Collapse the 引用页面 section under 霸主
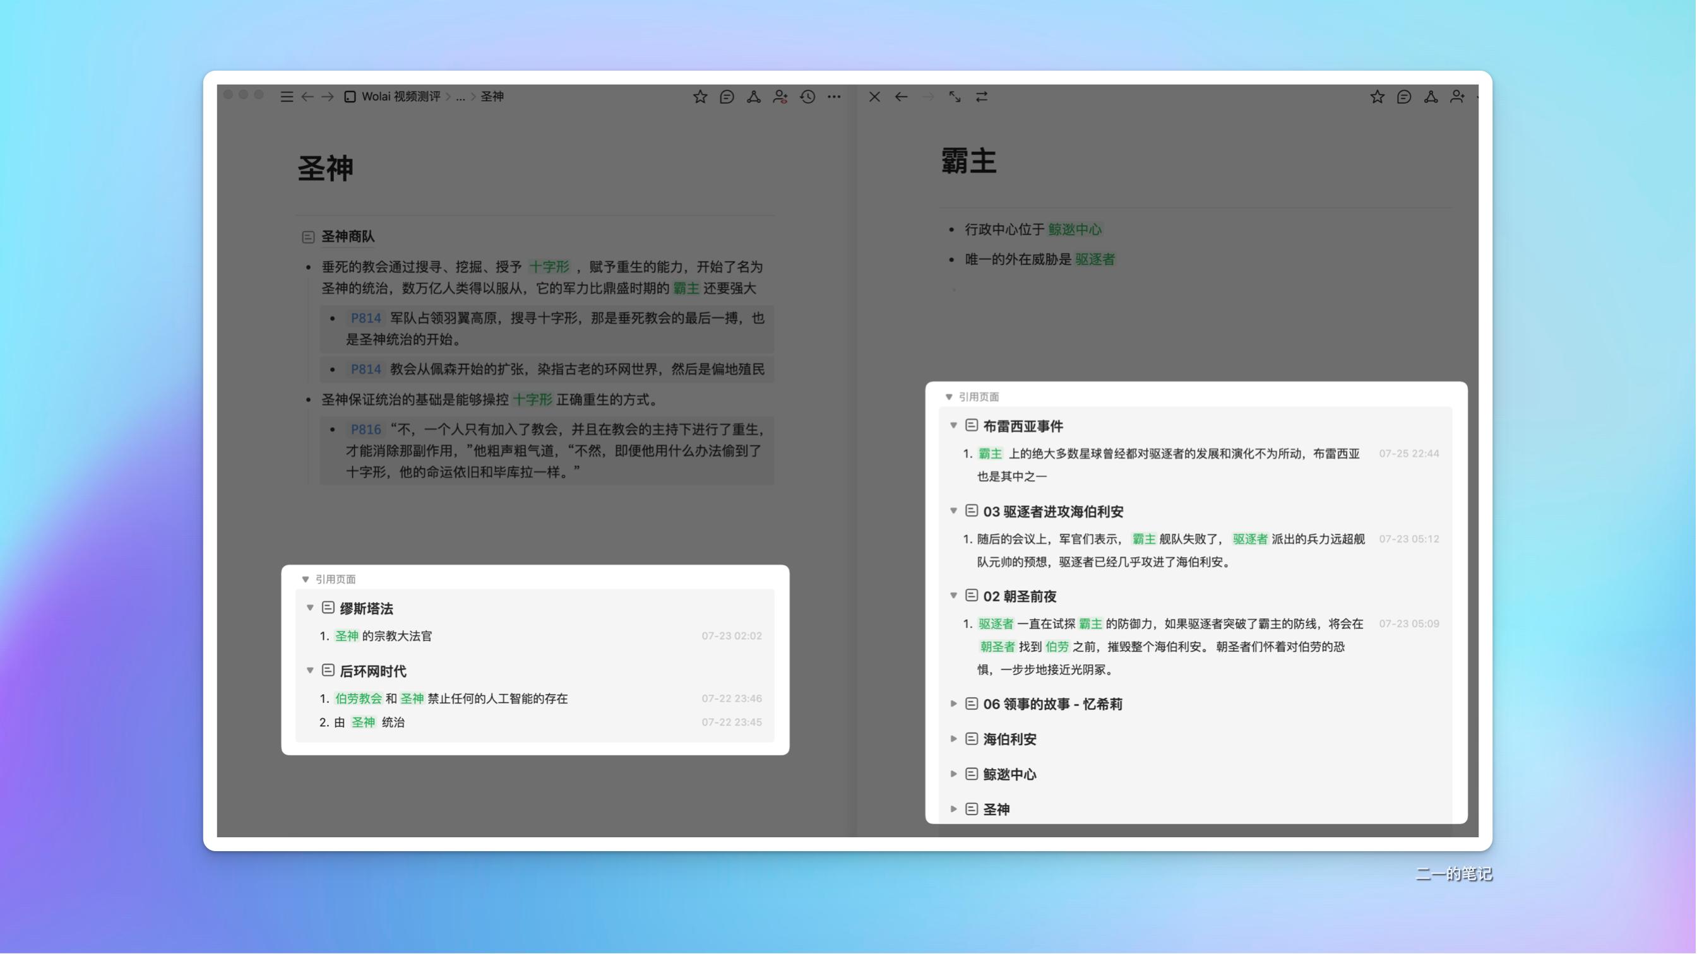Viewport: 1697px width, 954px height. coord(949,397)
